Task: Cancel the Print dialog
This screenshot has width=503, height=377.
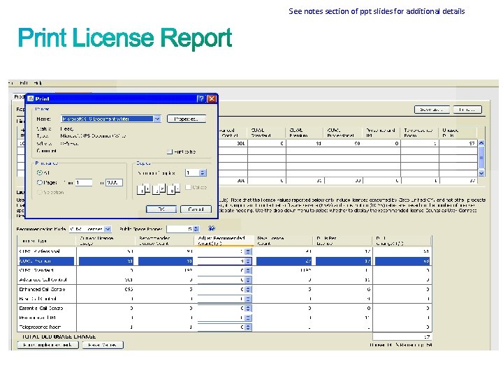Action: (196, 209)
